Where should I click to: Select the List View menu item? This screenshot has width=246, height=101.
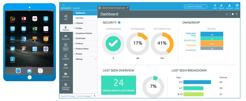[85, 18]
